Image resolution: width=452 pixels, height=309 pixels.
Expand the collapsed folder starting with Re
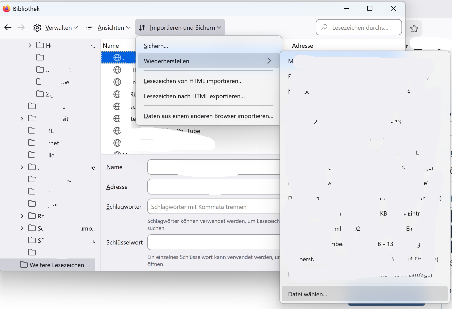pos(22,216)
